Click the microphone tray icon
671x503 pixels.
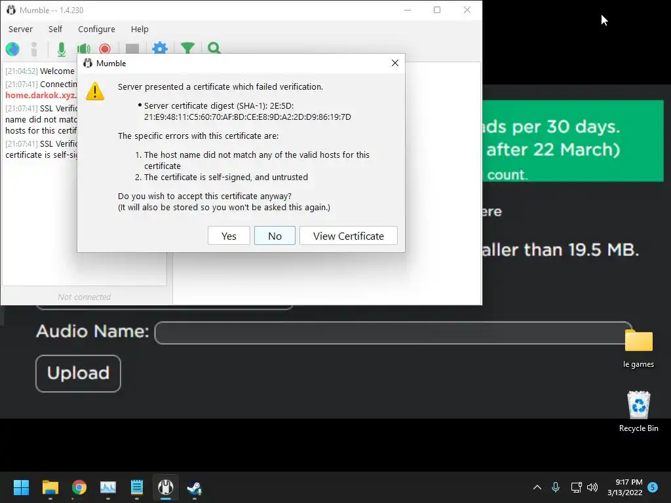click(x=556, y=487)
